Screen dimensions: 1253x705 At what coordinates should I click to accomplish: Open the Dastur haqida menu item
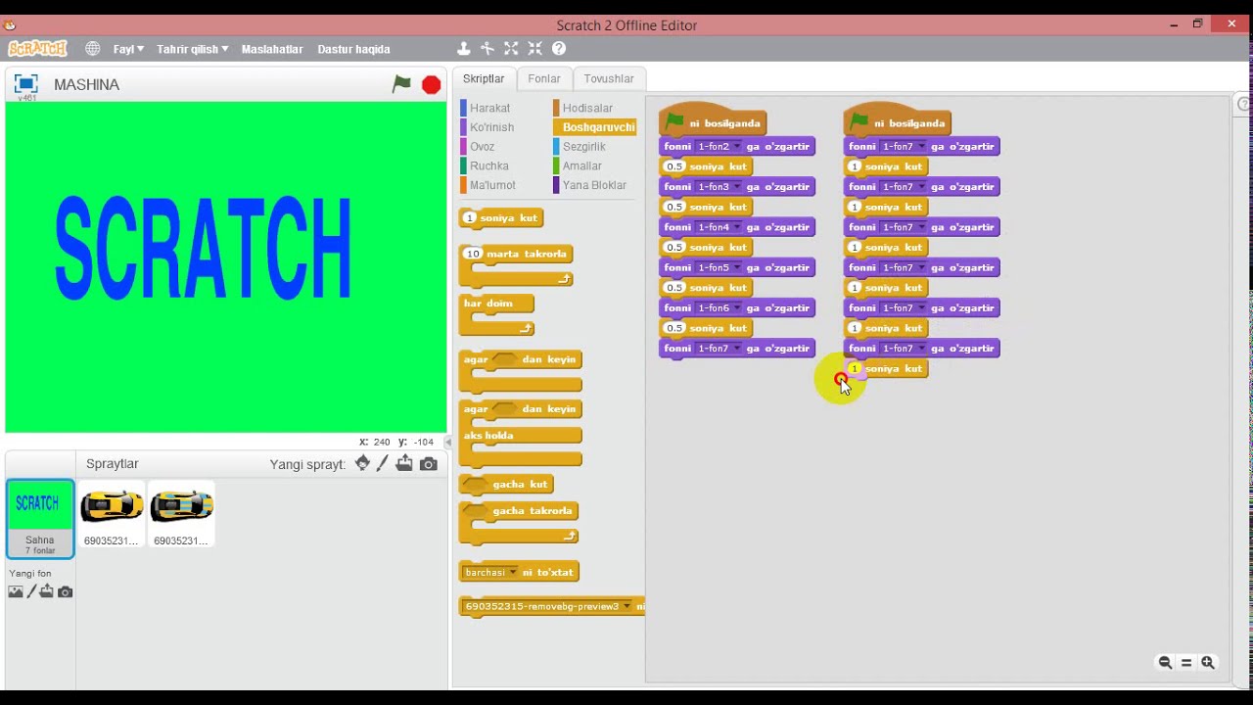(353, 49)
